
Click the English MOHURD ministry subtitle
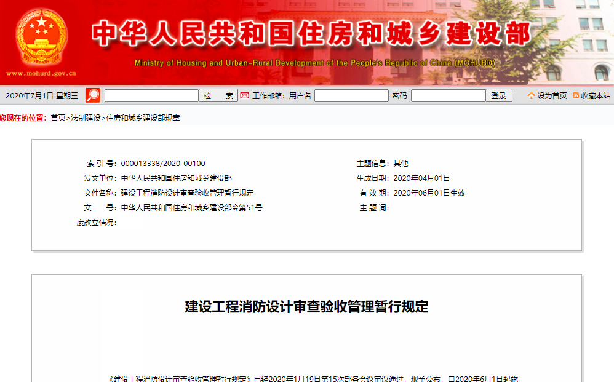315,63
